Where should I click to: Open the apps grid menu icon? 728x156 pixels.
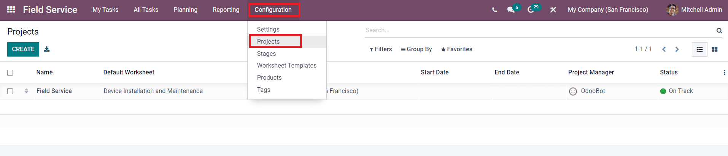(x=11, y=9)
